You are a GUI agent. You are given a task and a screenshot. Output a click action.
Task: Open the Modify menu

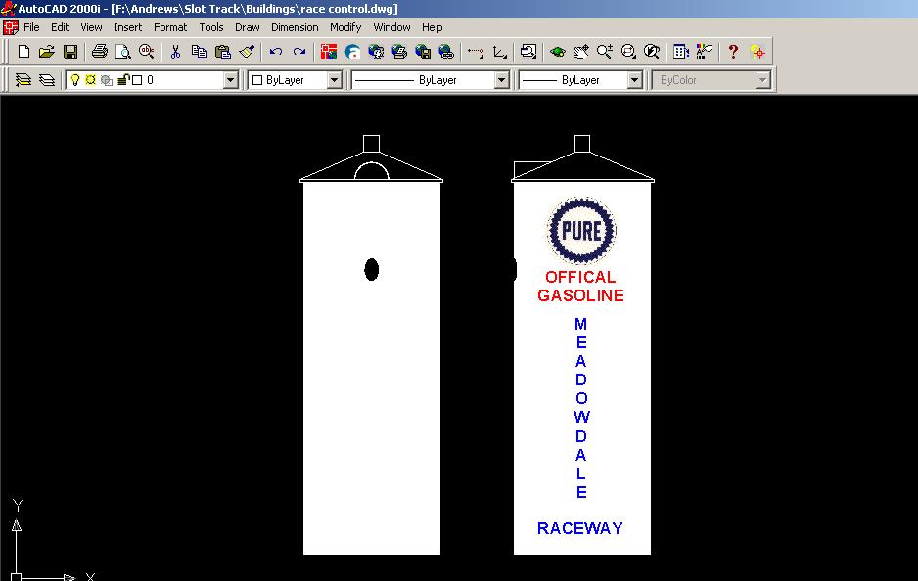click(x=345, y=27)
